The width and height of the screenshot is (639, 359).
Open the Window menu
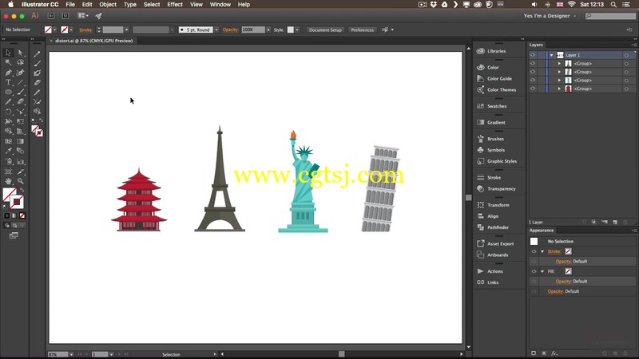point(220,5)
